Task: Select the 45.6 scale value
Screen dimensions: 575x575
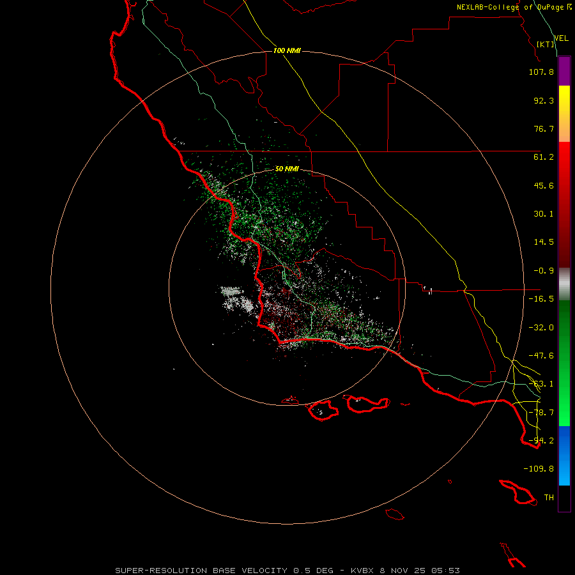Action: click(544, 185)
